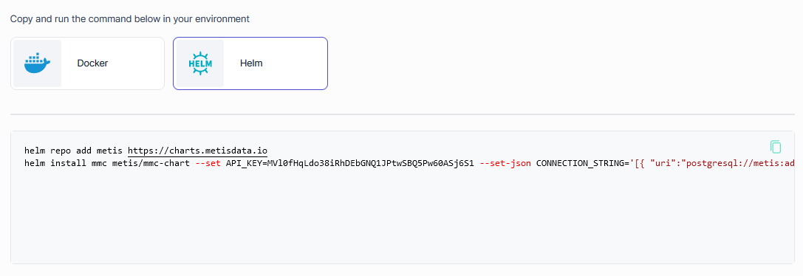Click the Docker whale logo icon
Screen dimensions: 803x276
point(38,63)
